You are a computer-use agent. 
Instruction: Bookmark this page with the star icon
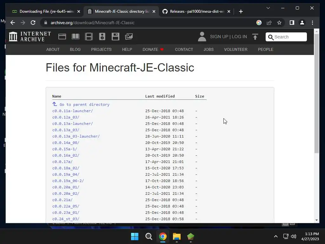[x=279, y=23]
